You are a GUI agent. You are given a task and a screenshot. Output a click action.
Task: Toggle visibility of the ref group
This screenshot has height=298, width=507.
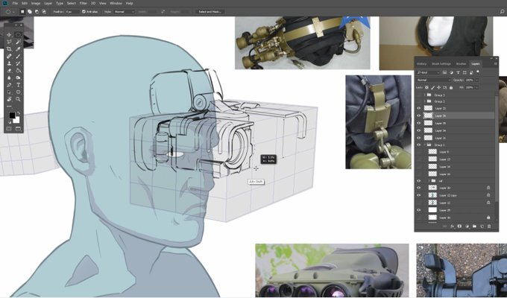click(419, 181)
